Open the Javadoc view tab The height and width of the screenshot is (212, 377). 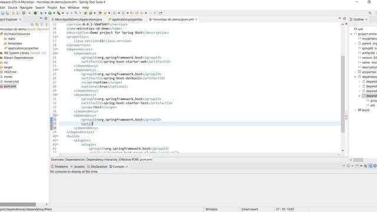pyautogui.click(x=78, y=167)
